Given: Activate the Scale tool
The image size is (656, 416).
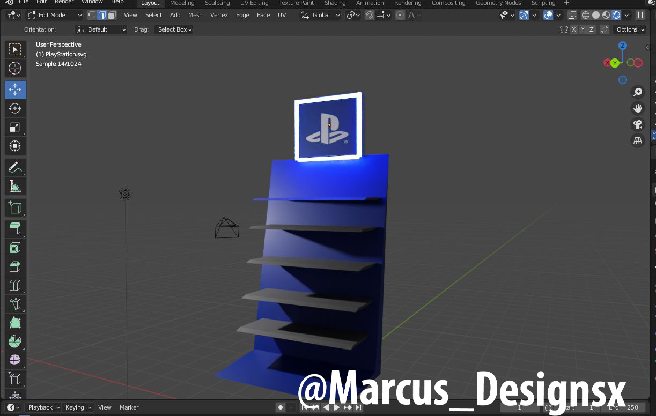Looking at the screenshot, I should [x=15, y=127].
